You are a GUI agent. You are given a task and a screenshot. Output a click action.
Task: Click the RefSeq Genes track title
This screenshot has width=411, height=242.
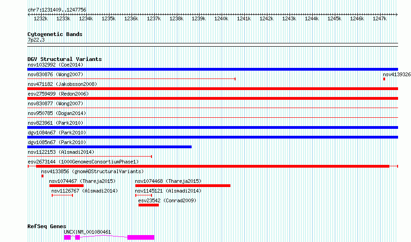pos(47,227)
